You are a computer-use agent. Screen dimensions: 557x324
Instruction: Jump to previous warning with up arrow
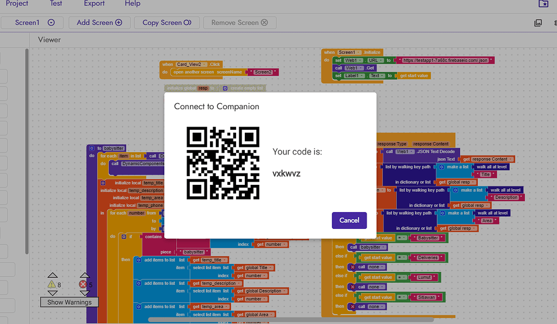53,275
